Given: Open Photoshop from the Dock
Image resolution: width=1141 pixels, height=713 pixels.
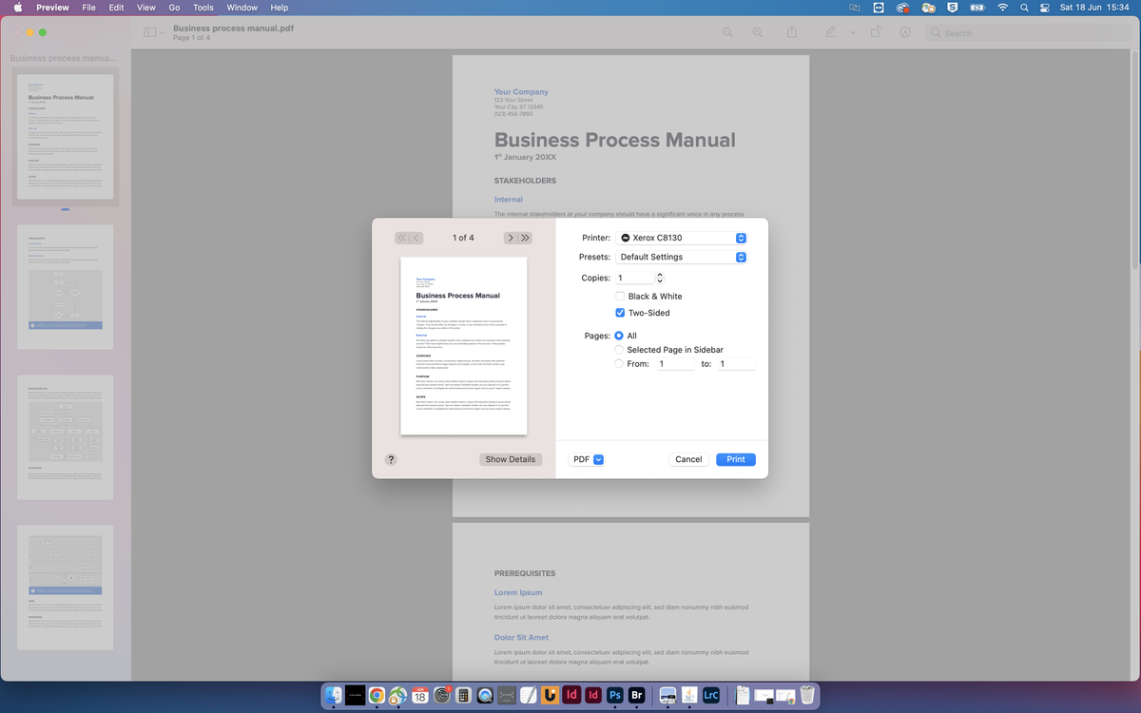Looking at the screenshot, I should [615, 695].
